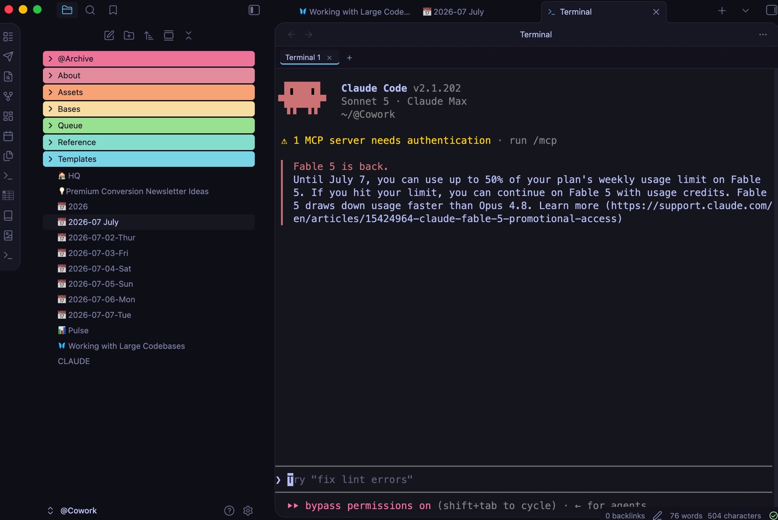778x520 pixels.
Task: Open the bookmarks icon
Action: point(113,10)
